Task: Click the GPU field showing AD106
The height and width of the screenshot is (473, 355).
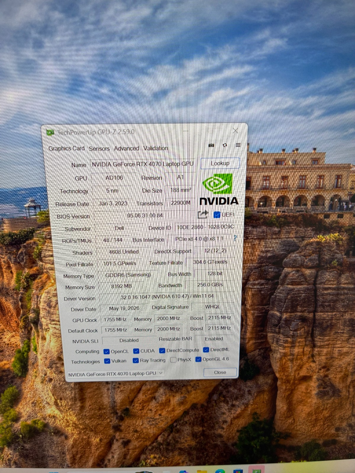Action: click(x=114, y=178)
